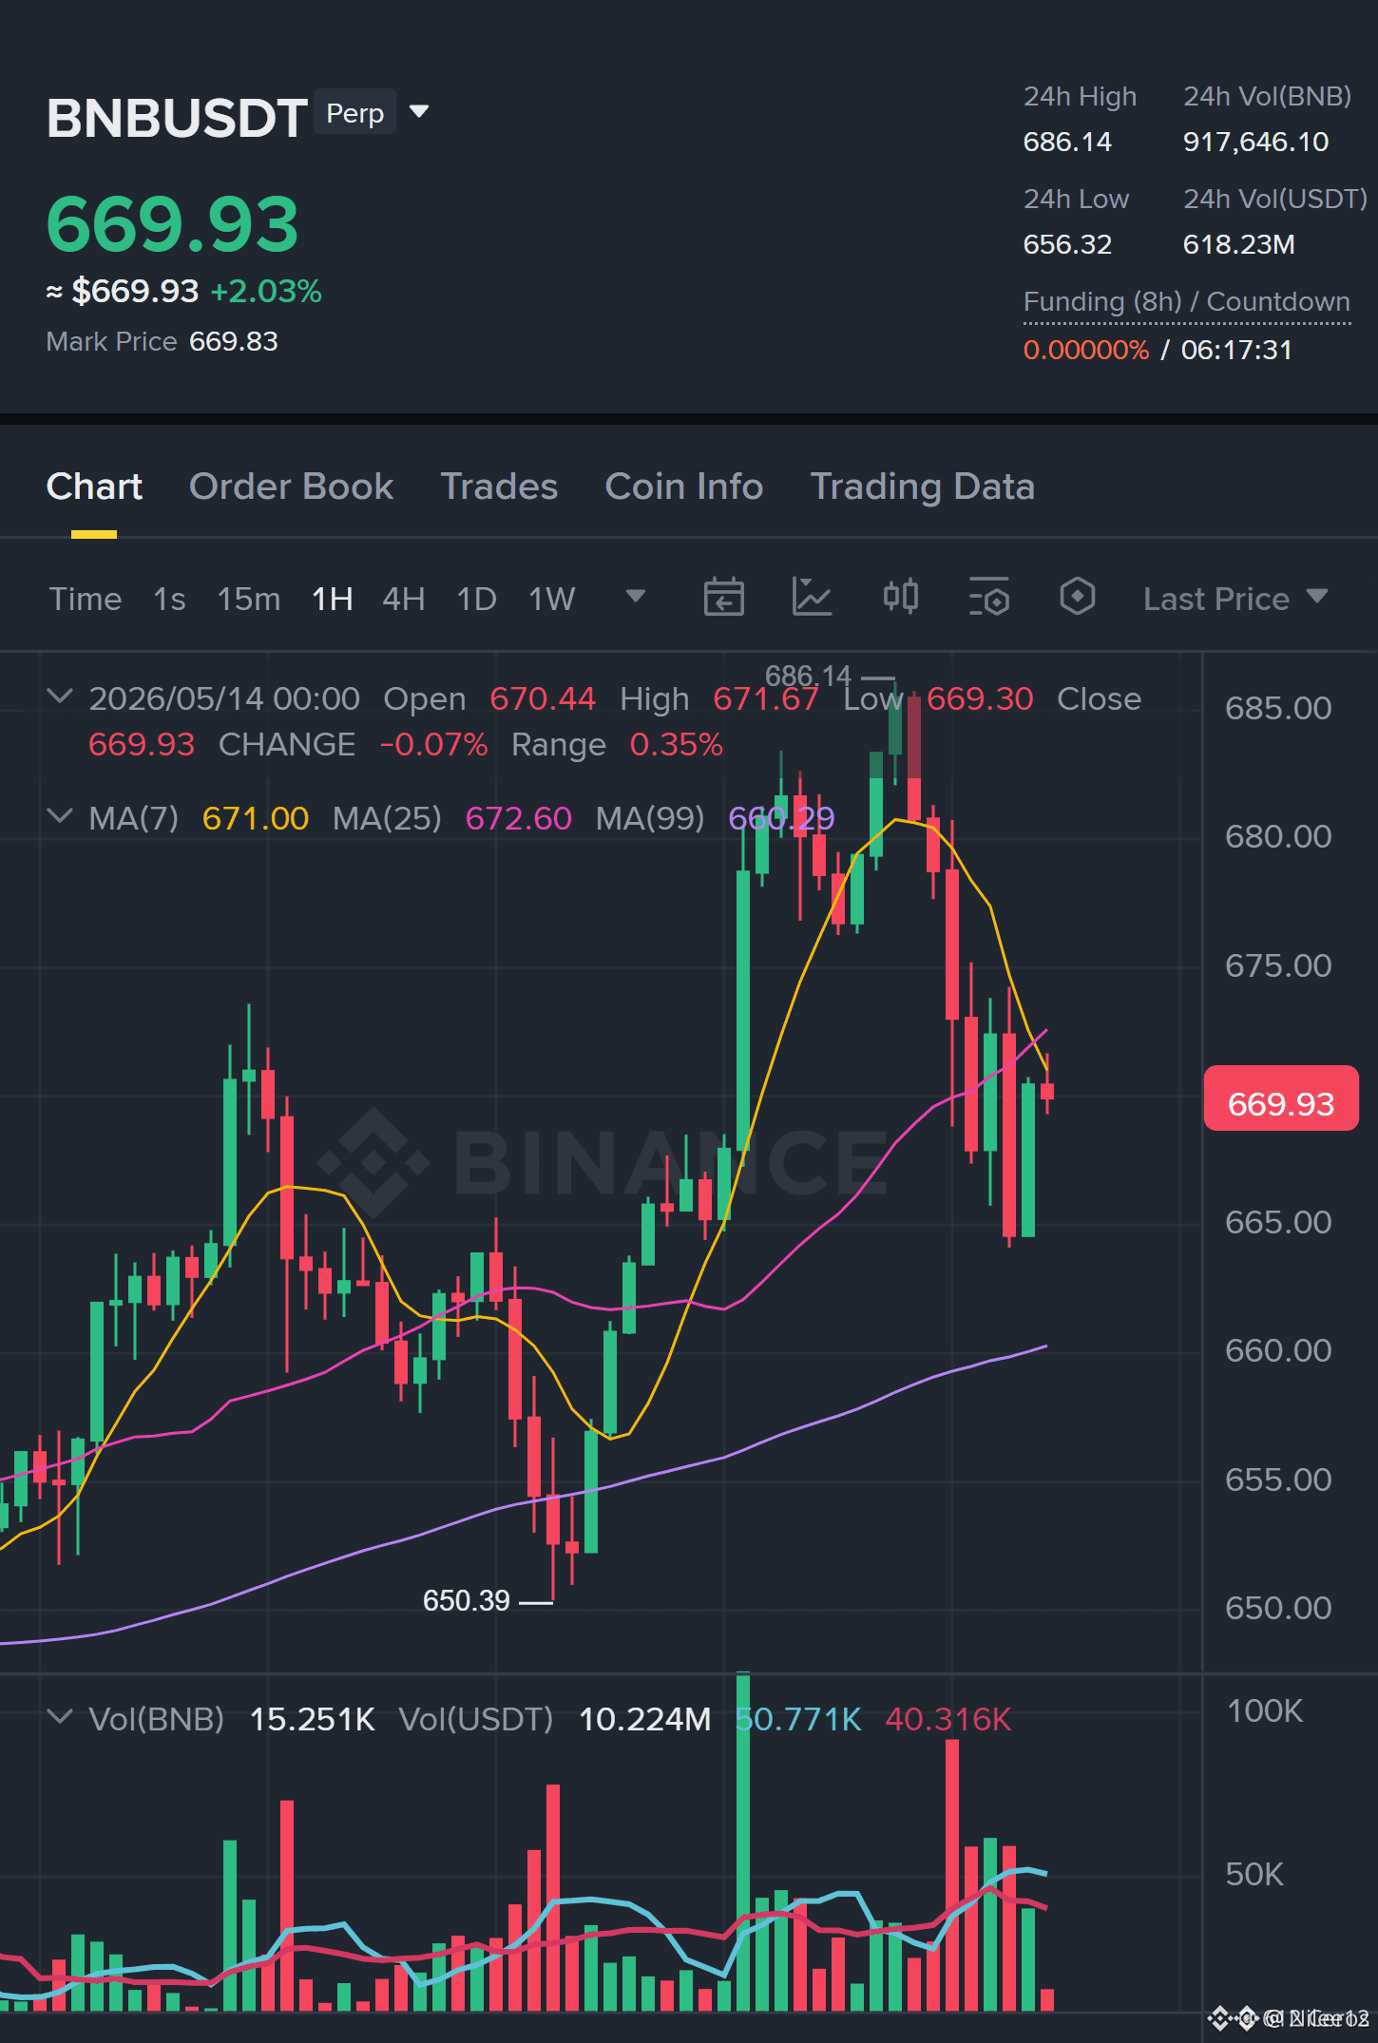Collapse the Vol(BNB) legend row
Viewport: 1378px width, 2043px height.
pyautogui.click(x=59, y=1717)
